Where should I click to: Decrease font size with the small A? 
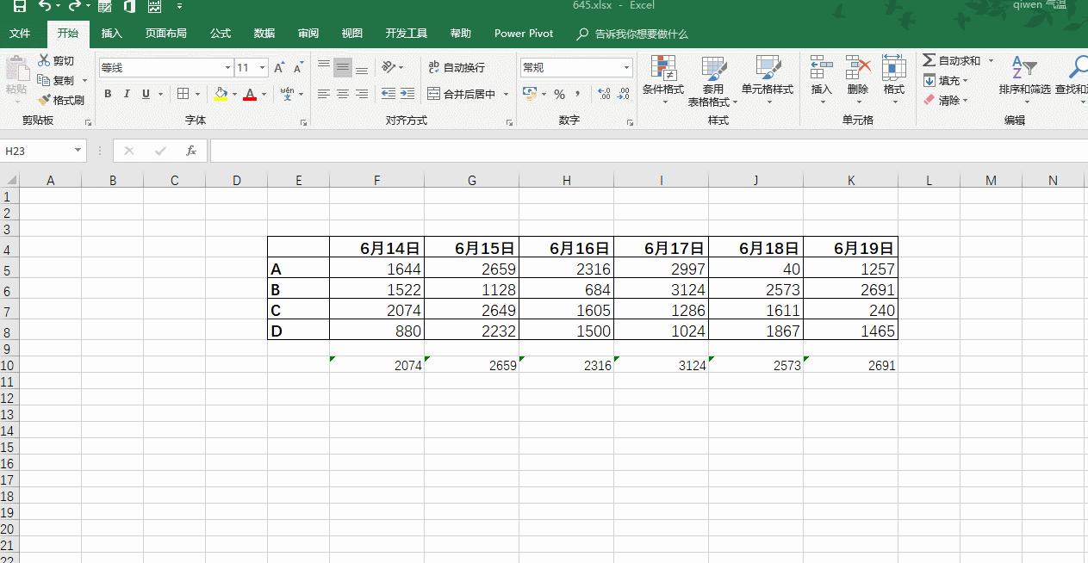(x=298, y=68)
